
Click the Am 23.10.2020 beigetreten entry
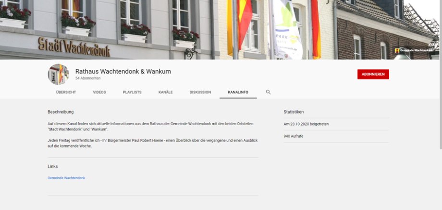pyautogui.click(x=306, y=124)
